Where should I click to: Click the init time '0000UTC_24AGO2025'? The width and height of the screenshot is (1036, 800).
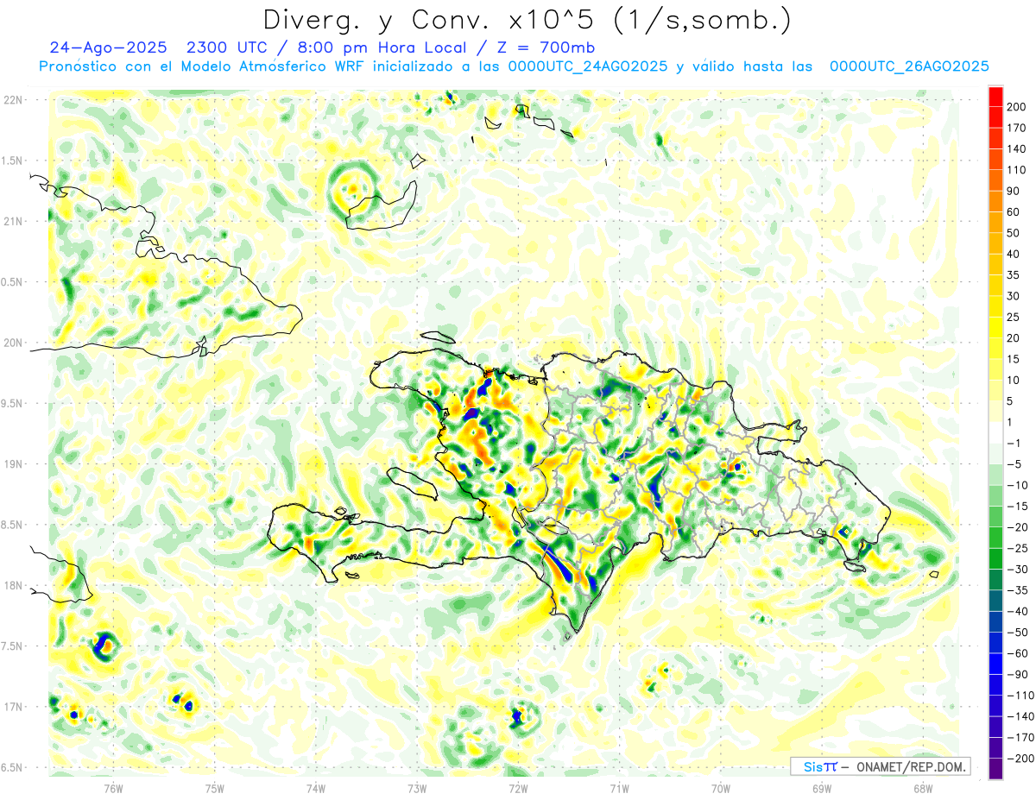(587, 66)
